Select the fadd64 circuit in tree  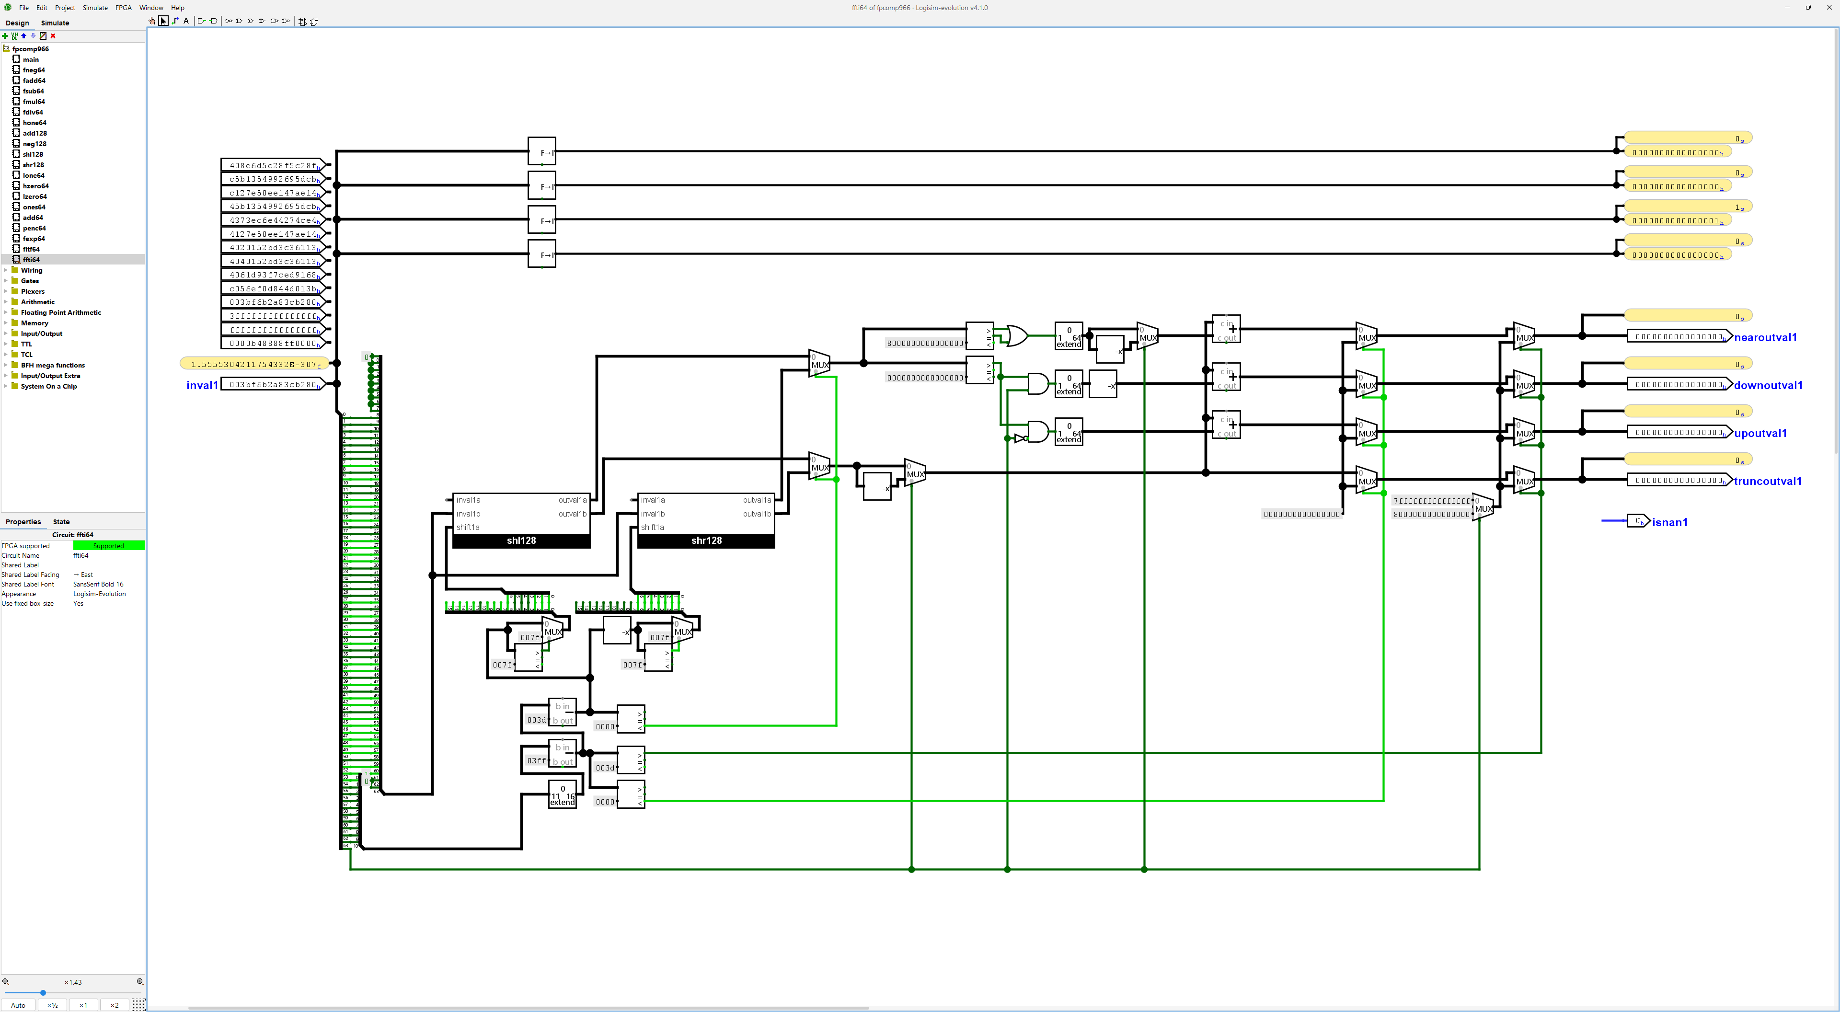click(x=34, y=80)
